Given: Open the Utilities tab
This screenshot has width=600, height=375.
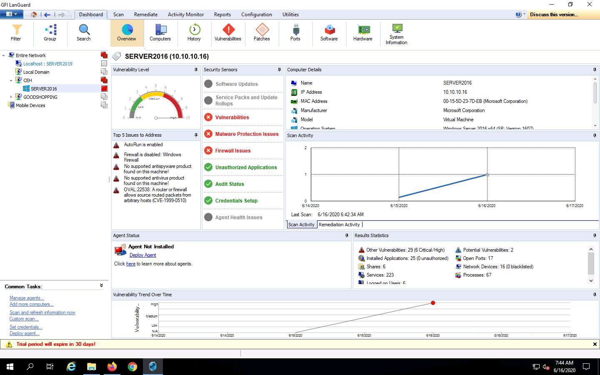Looking at the screenshot, I should 290,15.
